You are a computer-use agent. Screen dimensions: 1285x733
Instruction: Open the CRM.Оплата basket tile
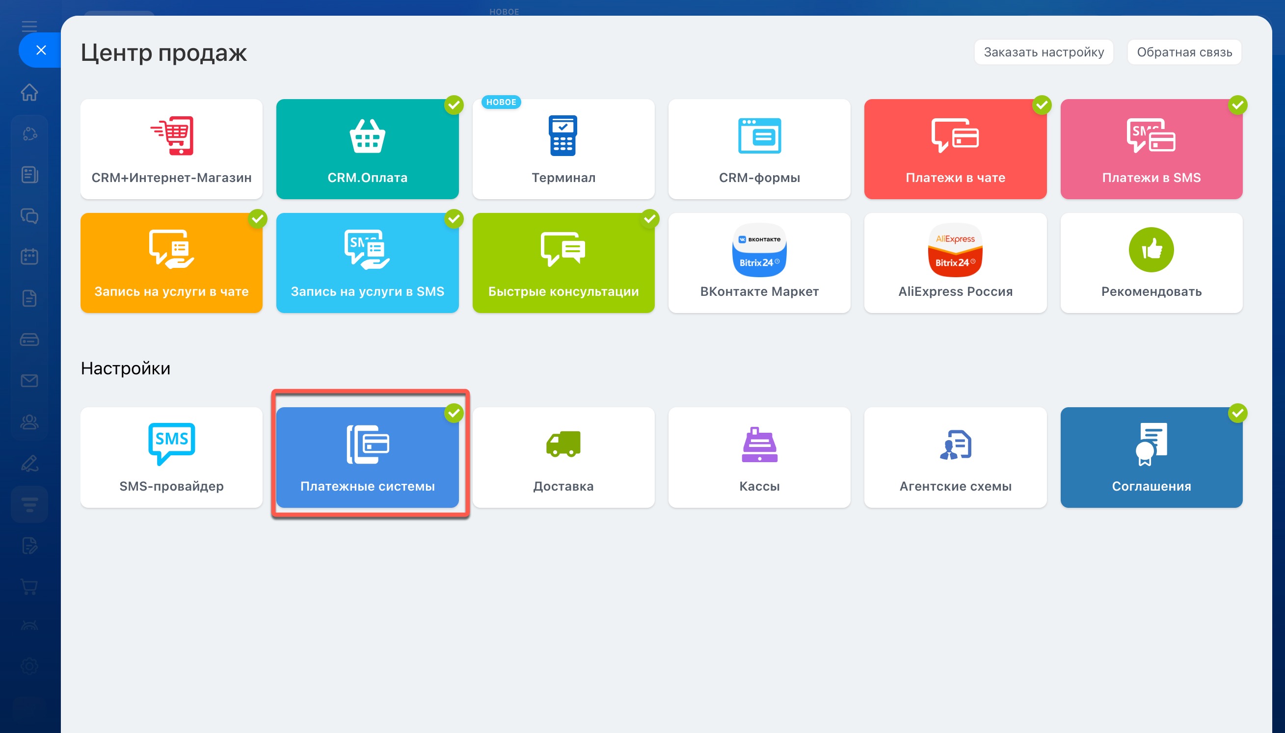367,149
